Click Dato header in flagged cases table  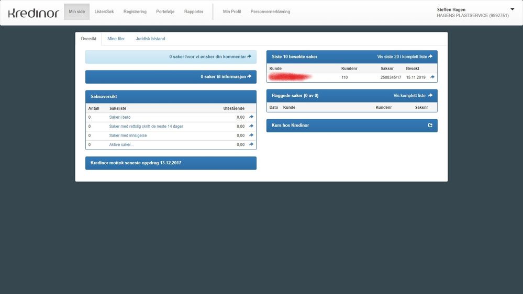pos(273,108)
